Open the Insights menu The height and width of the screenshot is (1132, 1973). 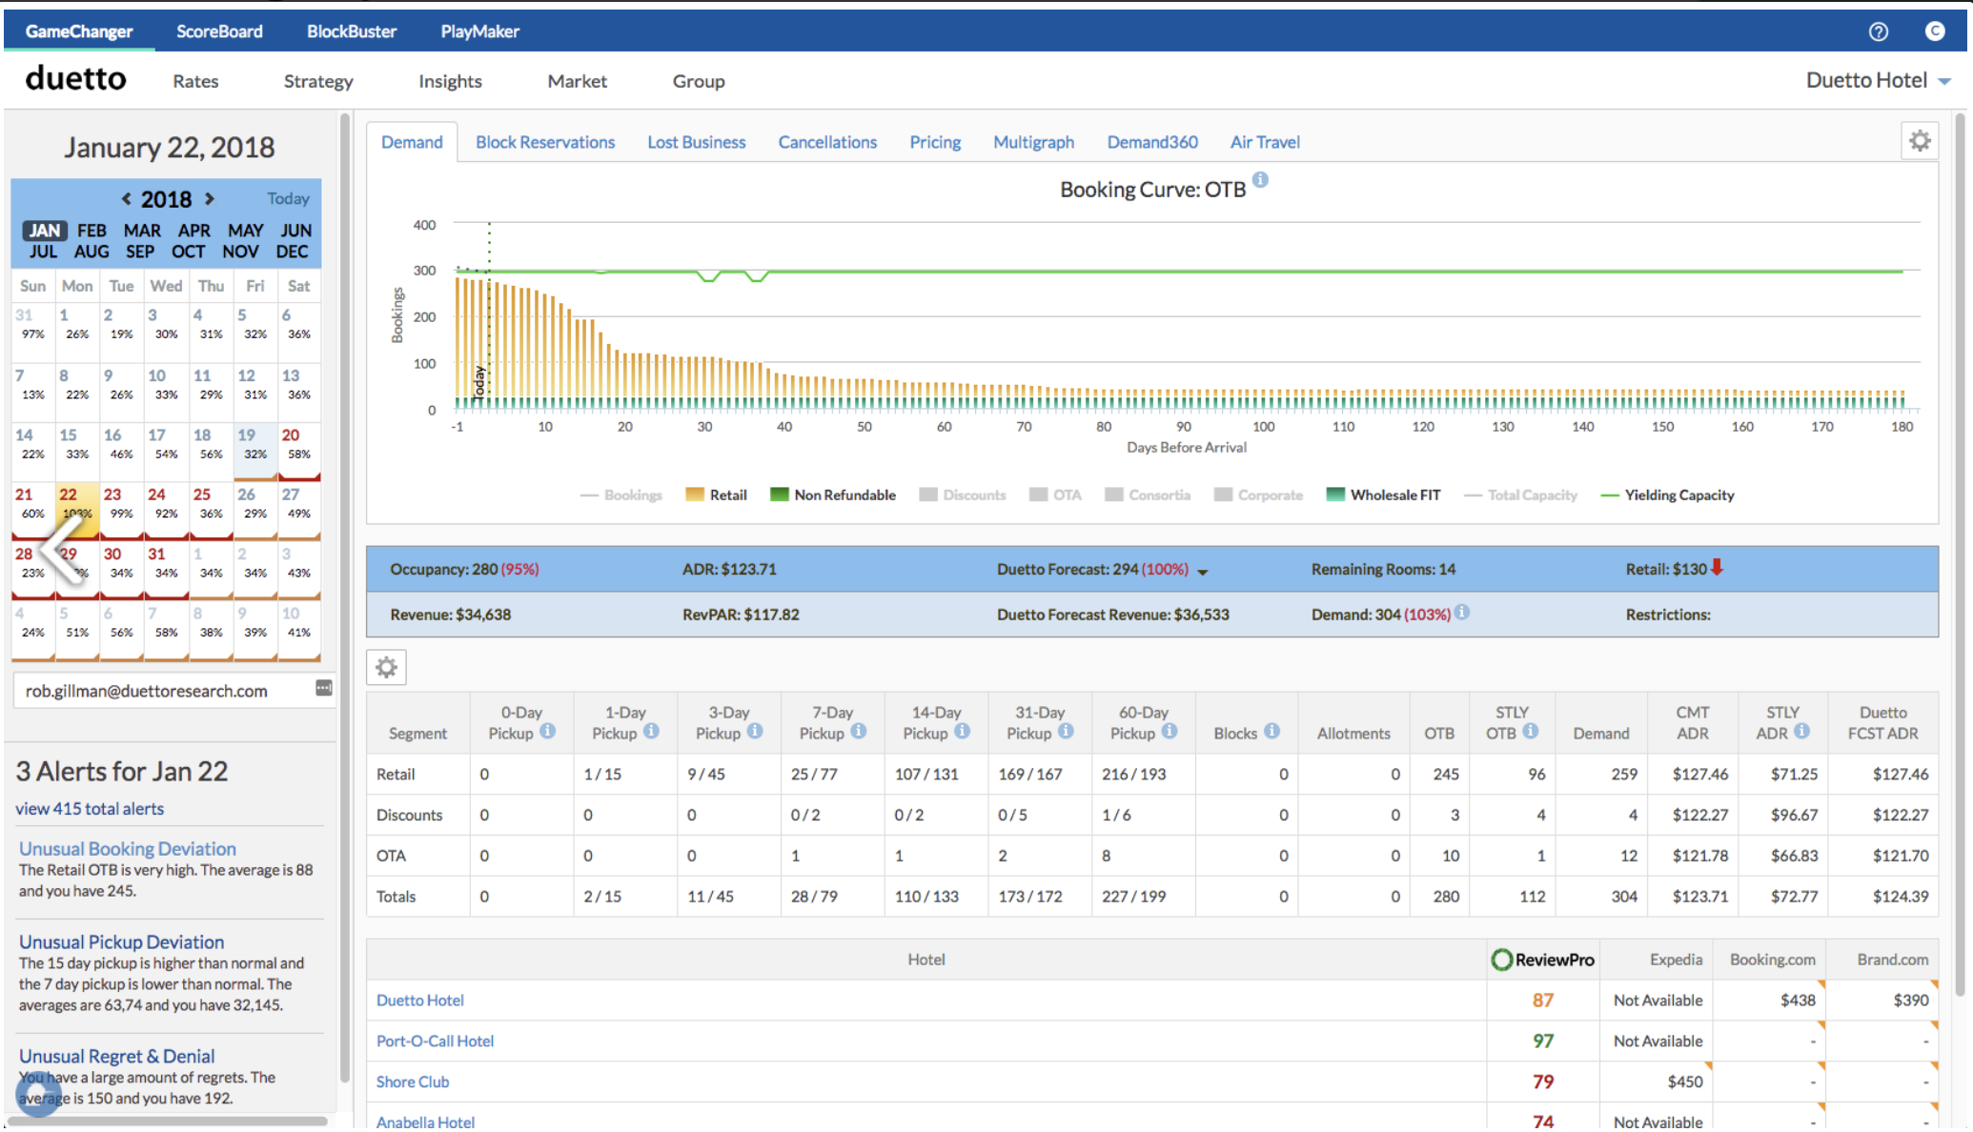(449, 81)
